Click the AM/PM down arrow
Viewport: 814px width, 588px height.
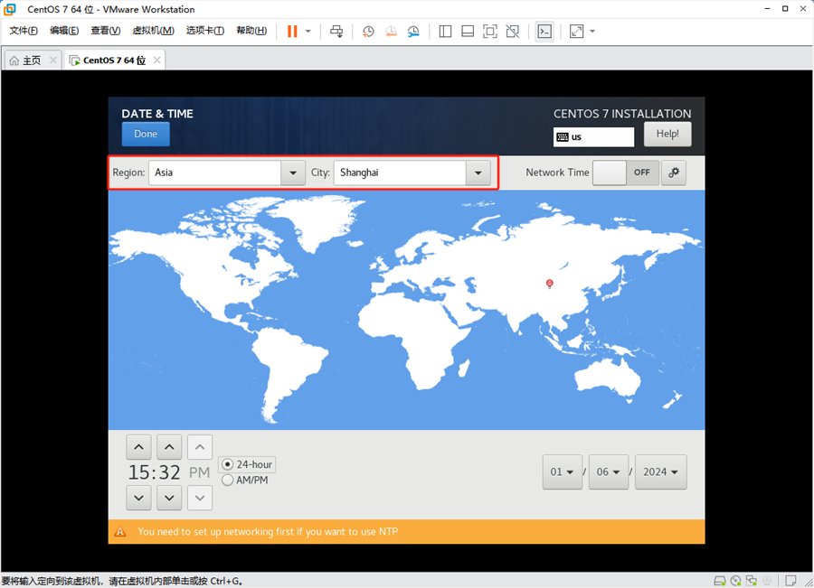[200, 498]
